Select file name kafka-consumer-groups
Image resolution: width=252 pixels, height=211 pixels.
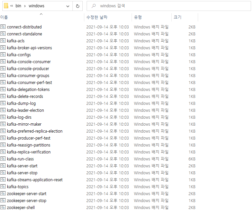pos(28,75)
